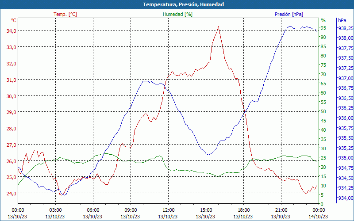Click the 85 humidity axis value
354x221 pixels.
point(323,47)
